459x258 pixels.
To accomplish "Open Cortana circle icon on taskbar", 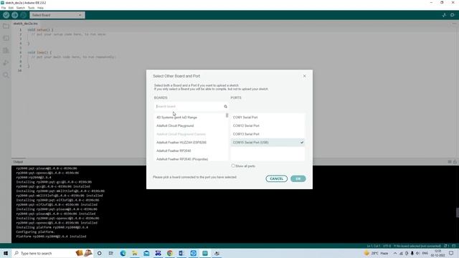I will tap(99, 253).
